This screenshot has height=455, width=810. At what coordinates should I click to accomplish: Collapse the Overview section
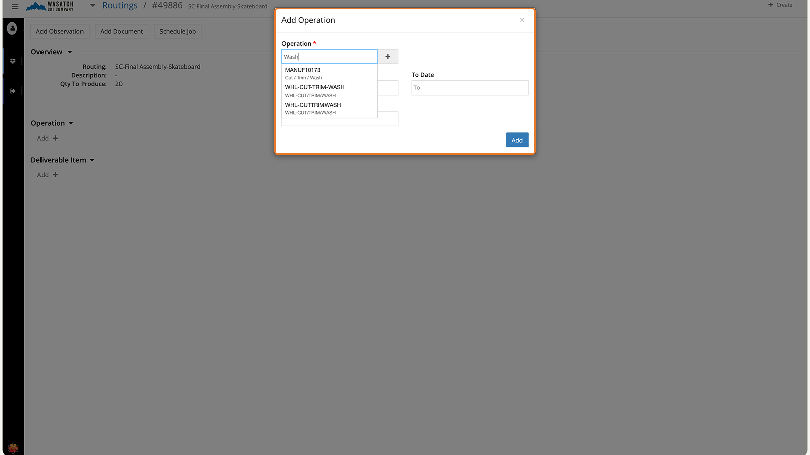pos(70,52)
